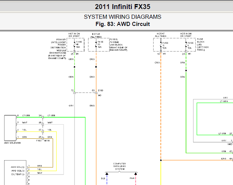
Task: Click the '2011 Infiniti FX35' title
Action: tap(123, 7)
